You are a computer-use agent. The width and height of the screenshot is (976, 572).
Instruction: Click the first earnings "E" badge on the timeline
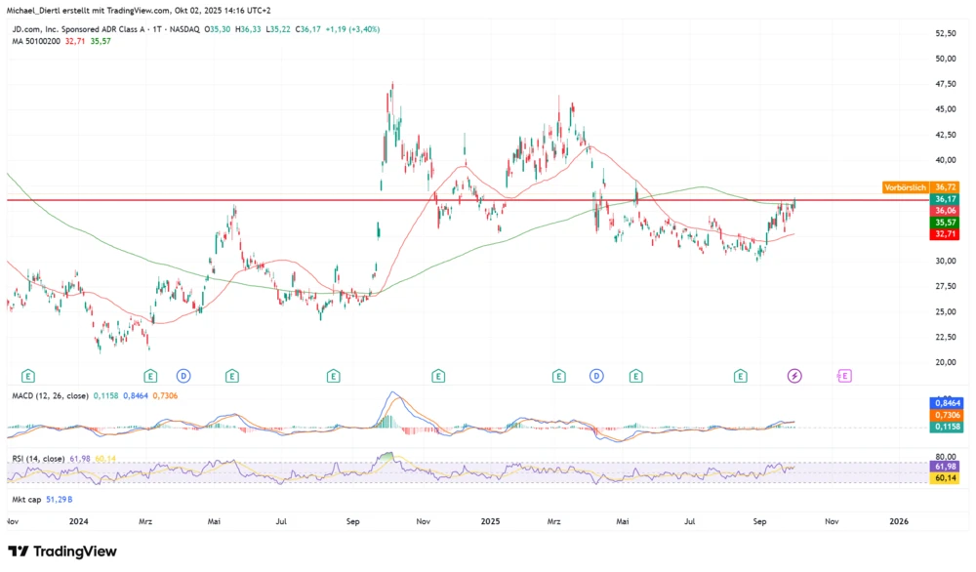(29, 375)
